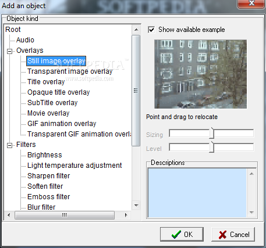The image size is (266, 248).
Task: Pick the Blur filter
Action: (41, 207)
